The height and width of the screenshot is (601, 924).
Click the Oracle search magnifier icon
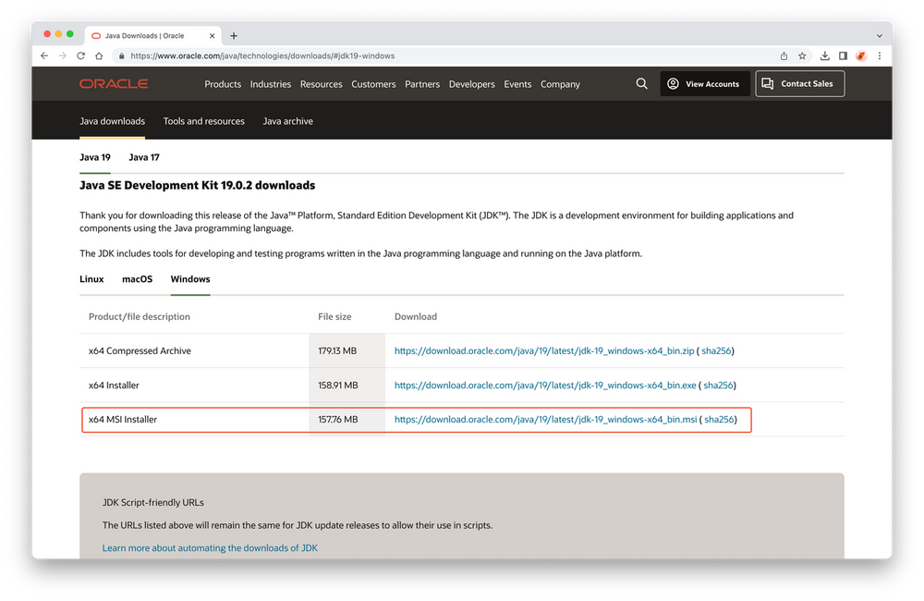click(642, 84)
